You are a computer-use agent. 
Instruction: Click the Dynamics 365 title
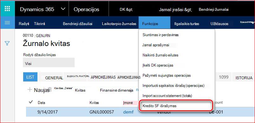(x=37, y=9)
